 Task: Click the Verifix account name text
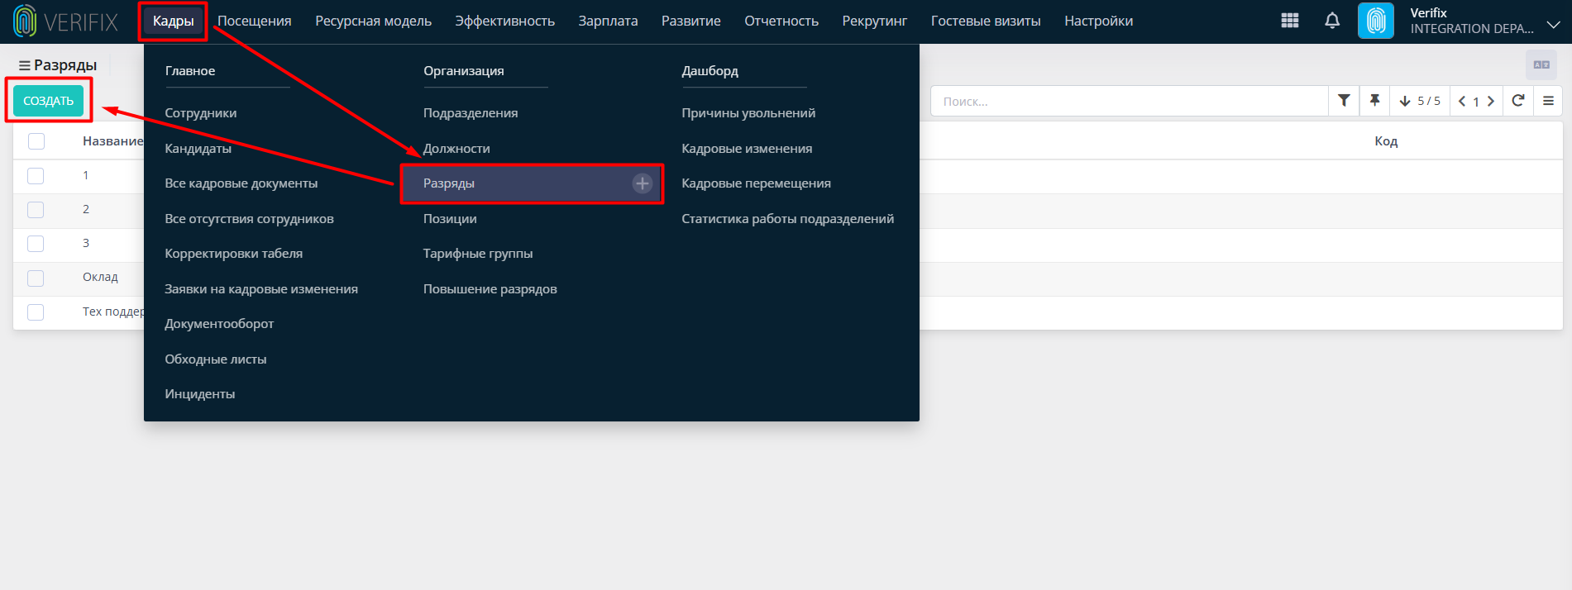1428,13
